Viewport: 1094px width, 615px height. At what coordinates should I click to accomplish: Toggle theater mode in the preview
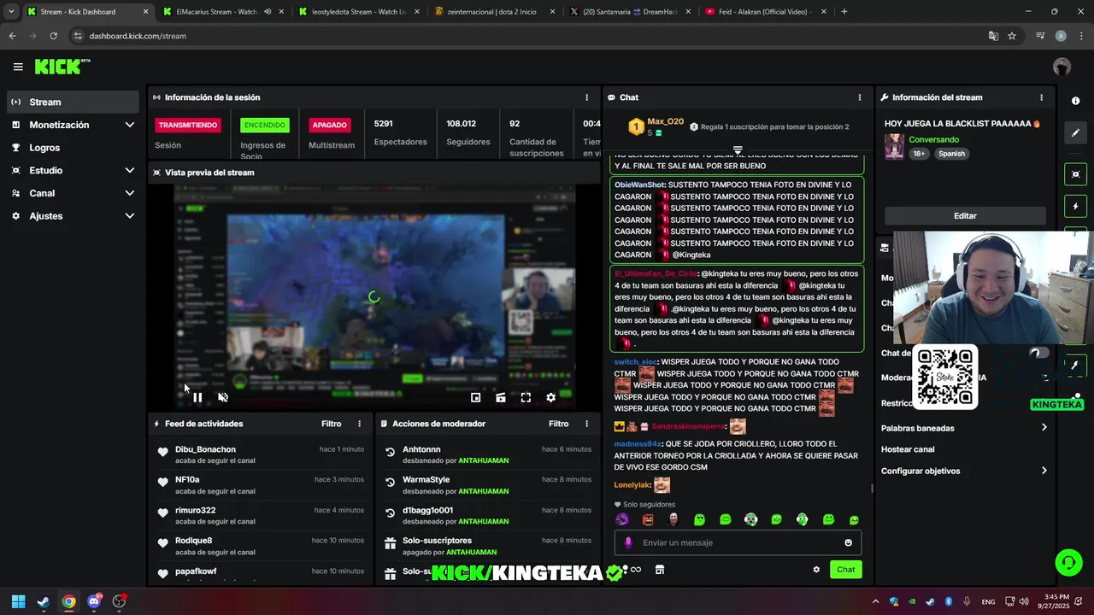click(x=501, y=397)
